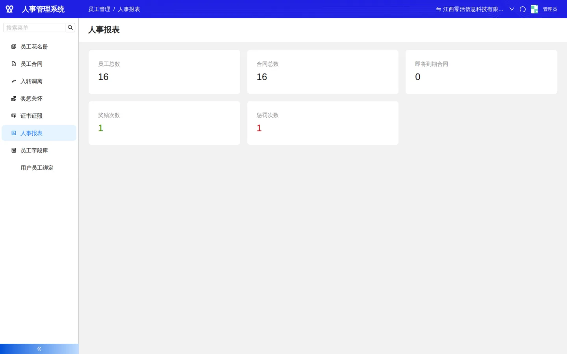Click the 入转调离 transfer arrows icon

[x=14, y=81]
